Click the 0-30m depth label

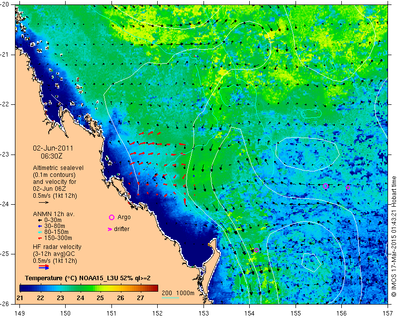click(x=53, y=221)
